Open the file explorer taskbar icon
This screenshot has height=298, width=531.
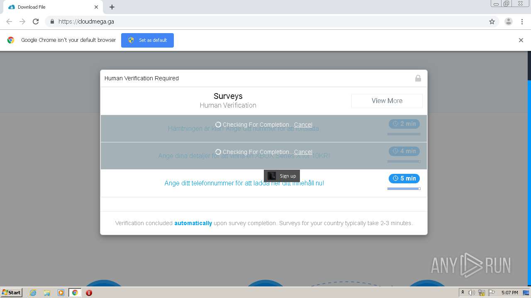point(47,293)
